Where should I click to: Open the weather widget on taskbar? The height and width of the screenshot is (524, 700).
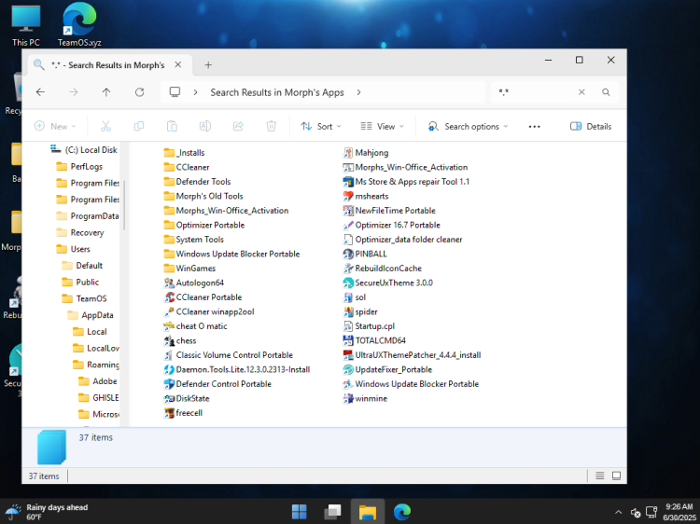coord(47,512)
